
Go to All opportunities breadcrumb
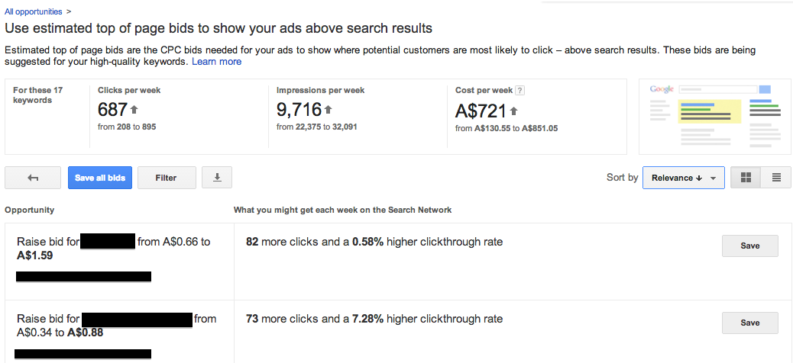[34, 11]
